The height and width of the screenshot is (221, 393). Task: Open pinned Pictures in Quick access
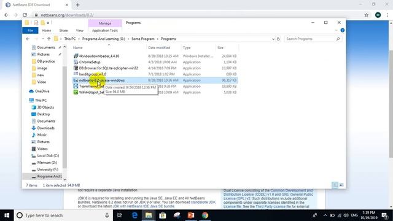tap(44, 55)
